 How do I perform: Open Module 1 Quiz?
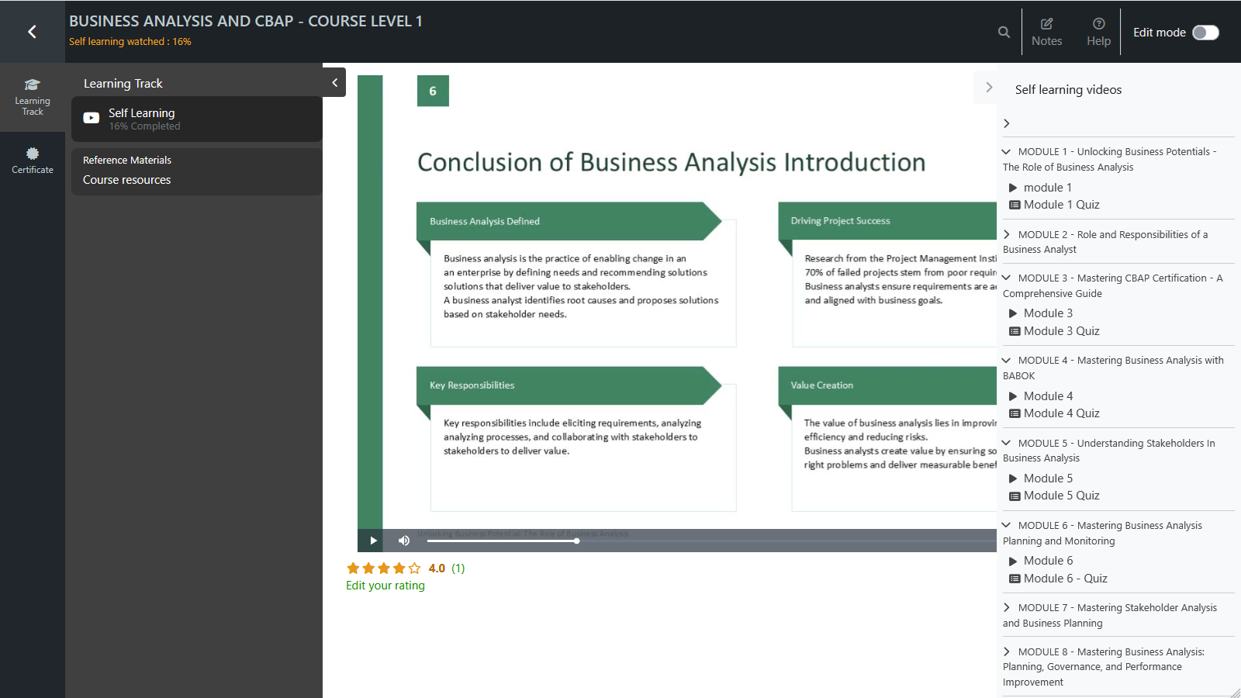point(1054,205)
